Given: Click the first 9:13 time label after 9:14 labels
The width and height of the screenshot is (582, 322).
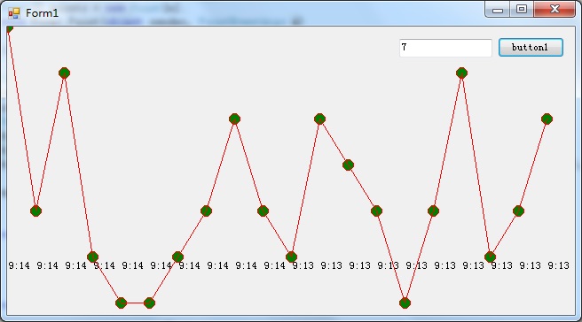Looking at the screenshot, I should pos(303,265).
